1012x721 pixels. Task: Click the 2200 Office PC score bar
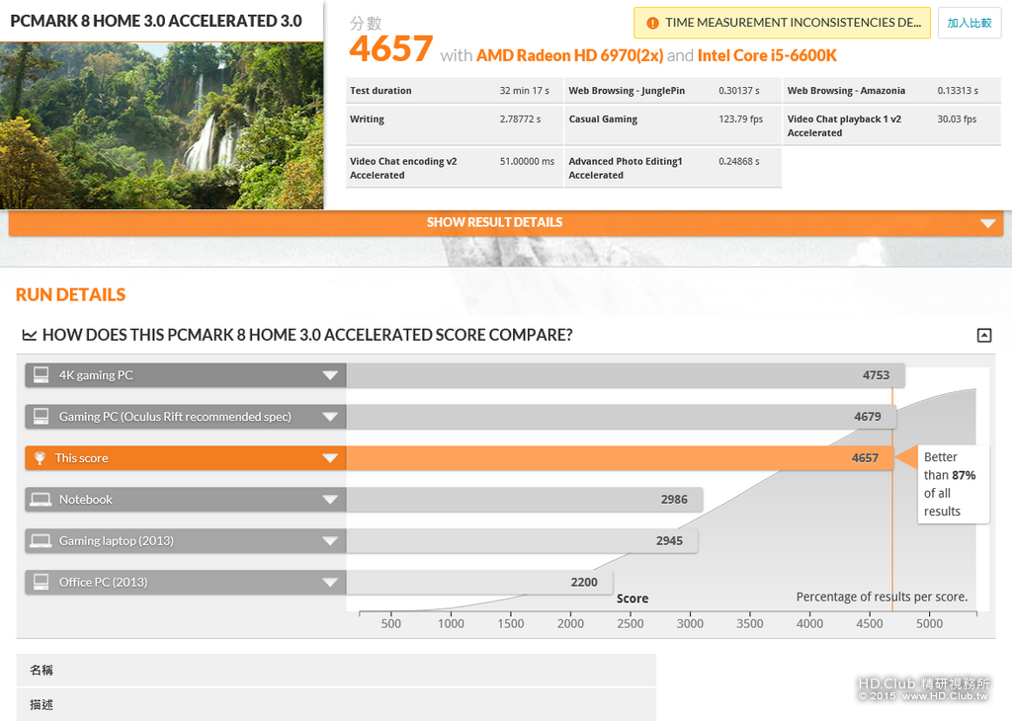click(479, 582)
